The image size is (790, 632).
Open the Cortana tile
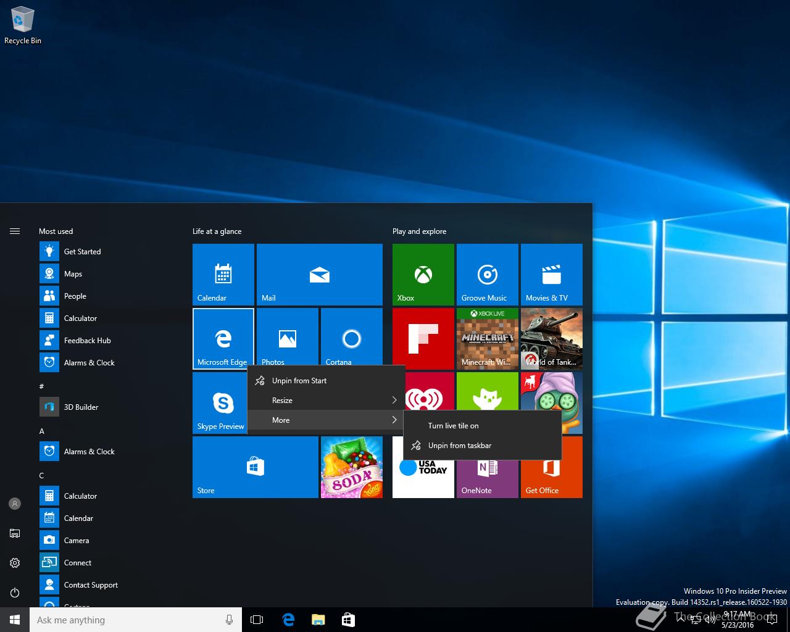[352, 337]
